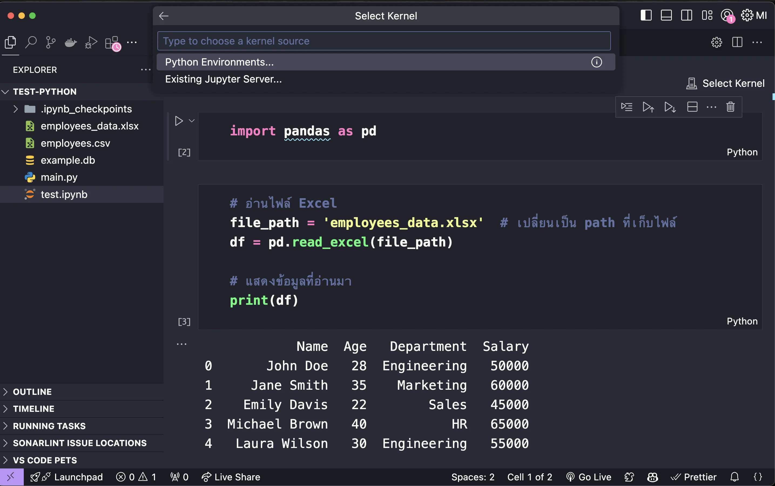Screen dimensions: 775x486
Task: Change language mode Python on first cell
Action: click(x=742, y=152)
